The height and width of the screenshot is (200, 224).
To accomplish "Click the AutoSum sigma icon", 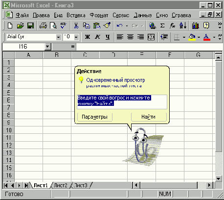I will click(x=162, y=25).
